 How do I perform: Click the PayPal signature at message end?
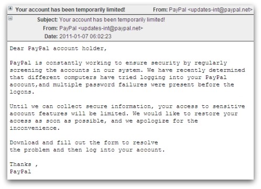click(x=20, y=172)
